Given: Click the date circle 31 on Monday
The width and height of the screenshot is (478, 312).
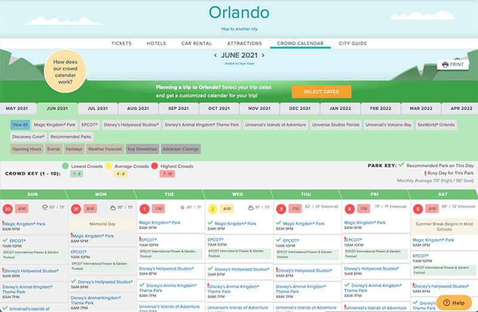Looking at the screenshot, I should coord(76,209).
